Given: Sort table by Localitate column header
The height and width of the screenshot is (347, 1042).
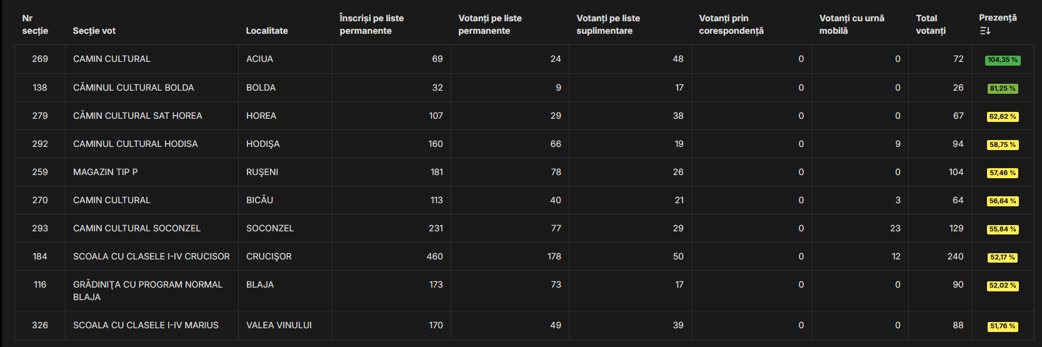Looking at the screenshot, I should coord(267,31).
